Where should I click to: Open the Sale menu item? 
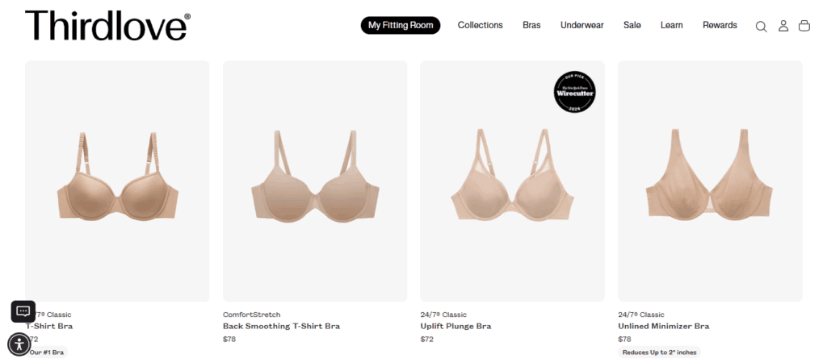(x=632, y=25)
